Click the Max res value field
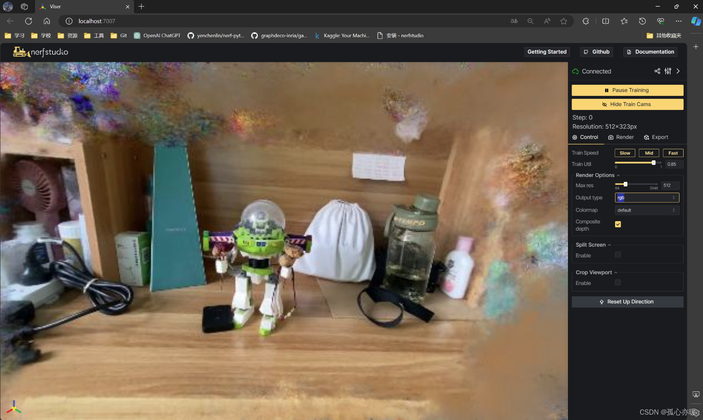703x420 pixels. pos(670,185)
